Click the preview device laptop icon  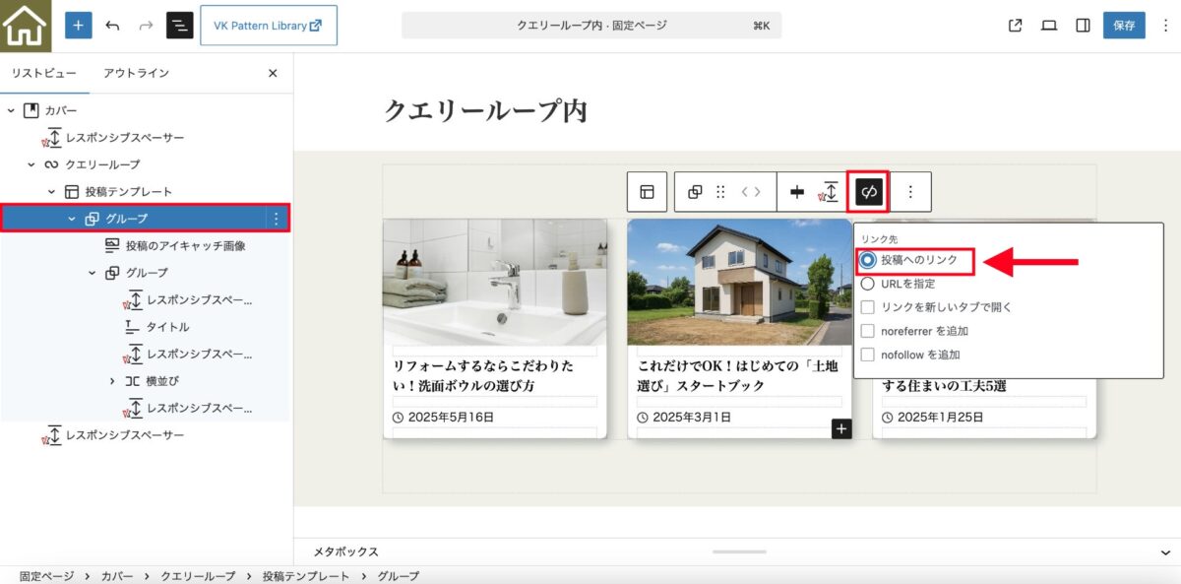coord(1049,26)
